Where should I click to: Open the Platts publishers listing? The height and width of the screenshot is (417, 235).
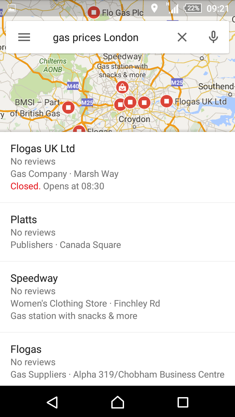coord(117,232)
